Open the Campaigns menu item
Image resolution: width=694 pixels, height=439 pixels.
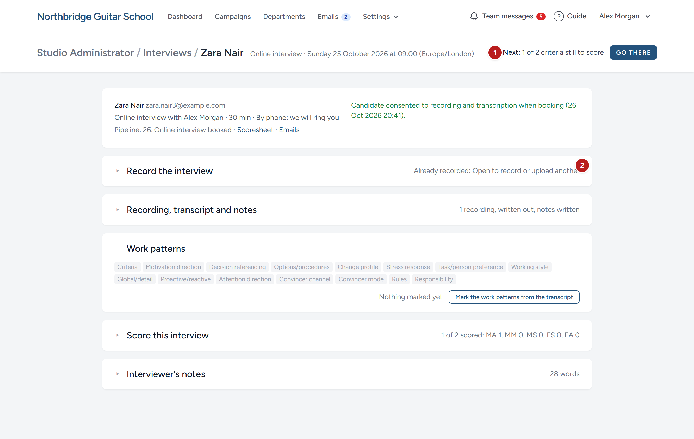point(233,17)
